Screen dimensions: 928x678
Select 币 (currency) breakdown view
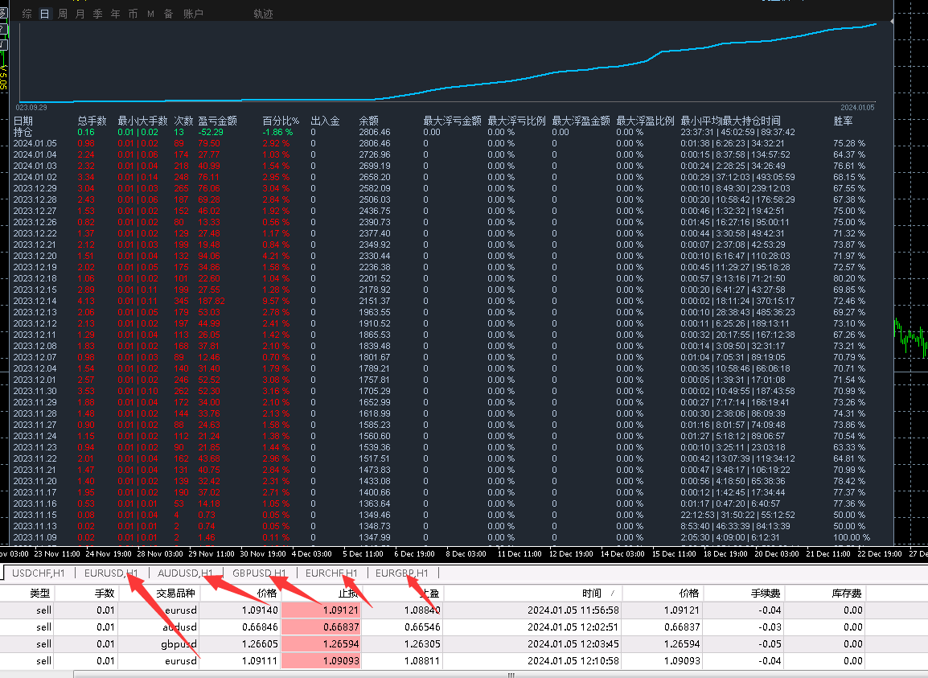click(x=133, y=14)
